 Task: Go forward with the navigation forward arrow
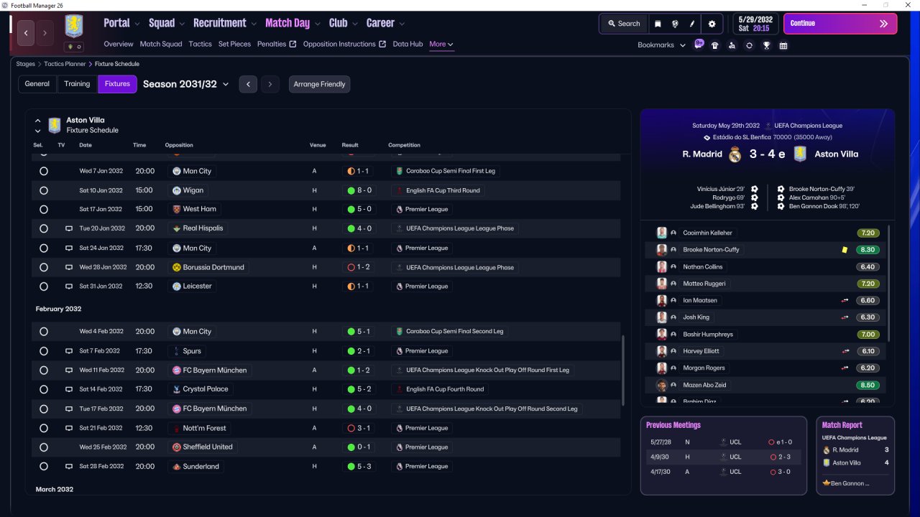point(45,33)
